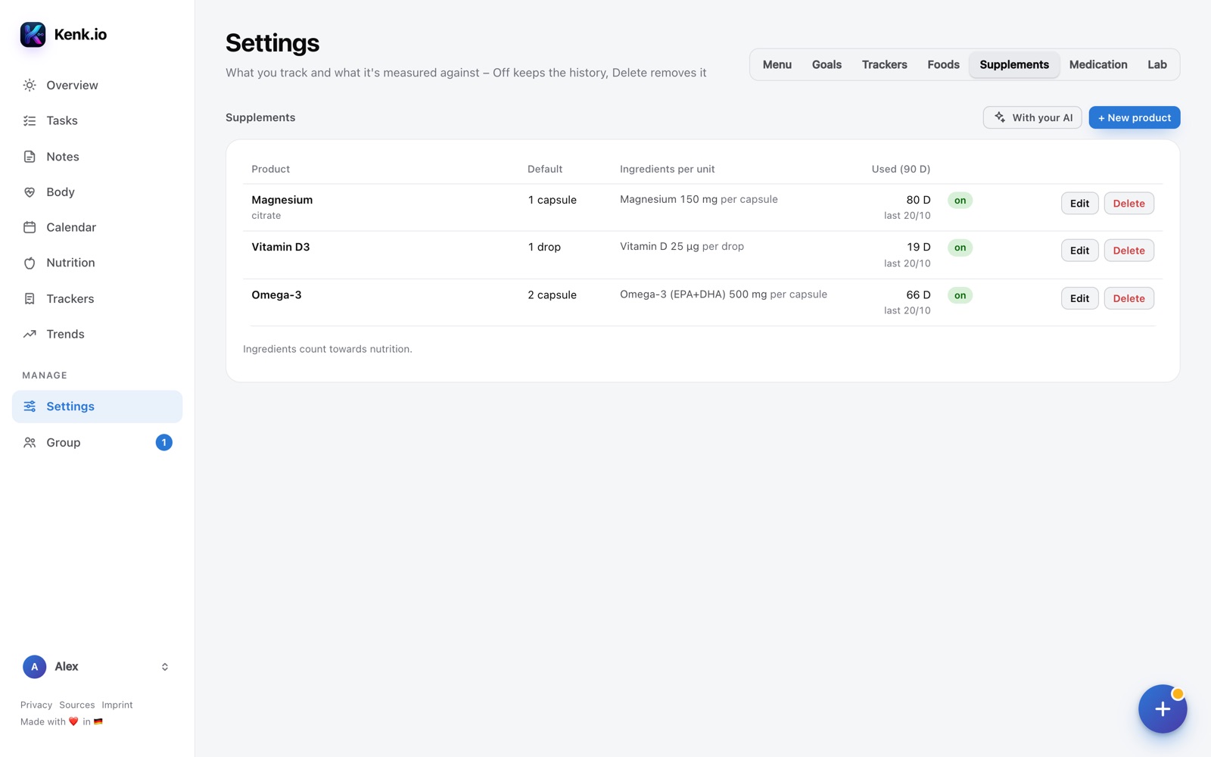
Task: Open Overview via its sun icon
Action: (x=30, y=86)
